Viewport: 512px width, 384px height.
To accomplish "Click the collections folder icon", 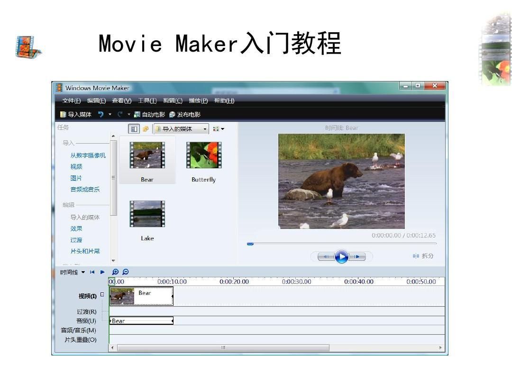I will tap(146, 129).
